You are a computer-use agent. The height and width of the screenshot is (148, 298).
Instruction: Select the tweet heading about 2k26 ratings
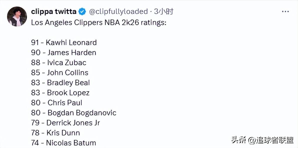[x=99, y=23]
